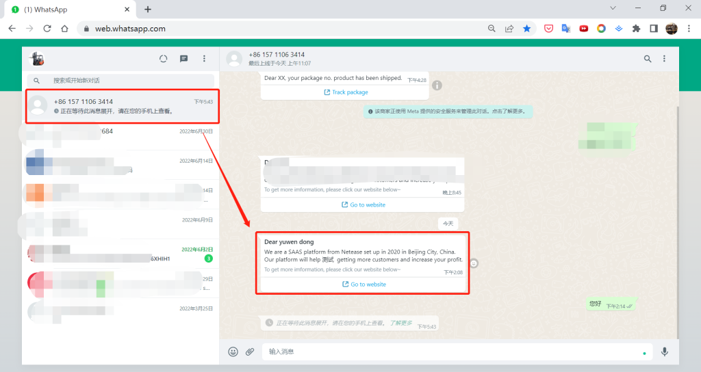Viewport: 701px width, 372px height.
Task: Open a new browser tab
Action: point(148,9)
